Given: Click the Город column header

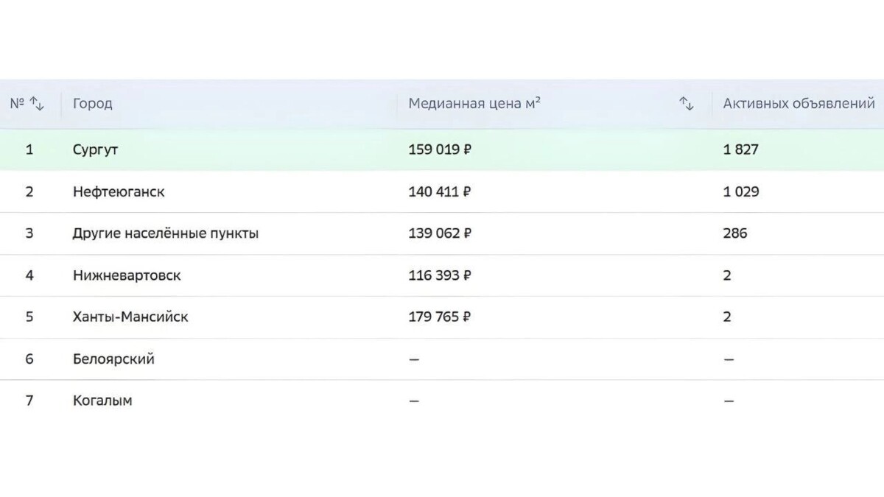Looking at the screenshot, I should click(92, 103).
